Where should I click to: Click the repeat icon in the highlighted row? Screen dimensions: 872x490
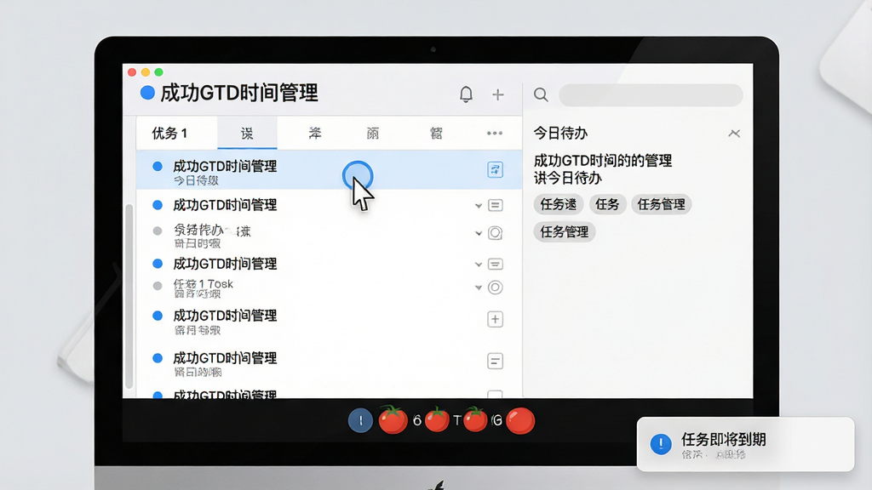[x=495, y=169]
